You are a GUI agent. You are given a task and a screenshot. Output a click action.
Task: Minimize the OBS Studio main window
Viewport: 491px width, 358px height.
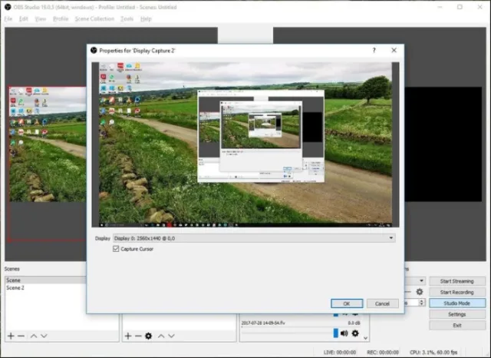(440, 7)
